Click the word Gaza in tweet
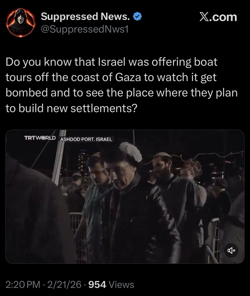This screenshot has height=296, width=250. coord(128,77)
